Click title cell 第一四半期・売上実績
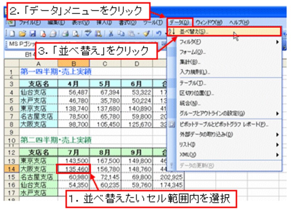291x211 pixels. tap(56, 71)
